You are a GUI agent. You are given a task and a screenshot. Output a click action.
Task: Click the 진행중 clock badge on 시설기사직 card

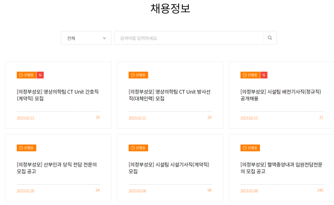coord(138,148)
